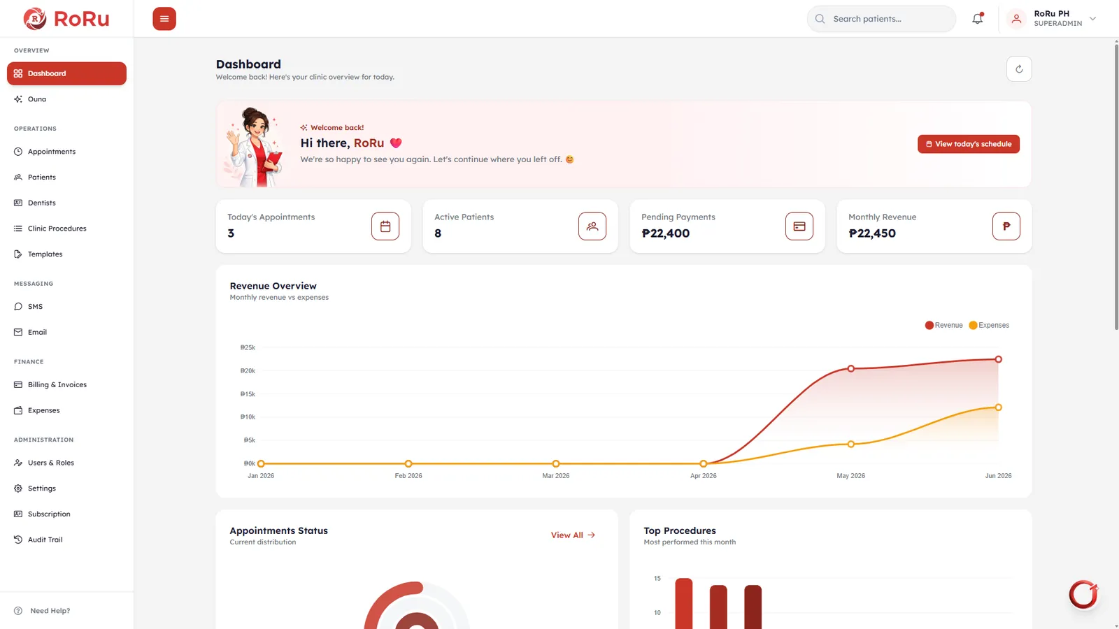
Task: Click the Monthly Revenue ₱22,450 value
Action: coord(872,233)
